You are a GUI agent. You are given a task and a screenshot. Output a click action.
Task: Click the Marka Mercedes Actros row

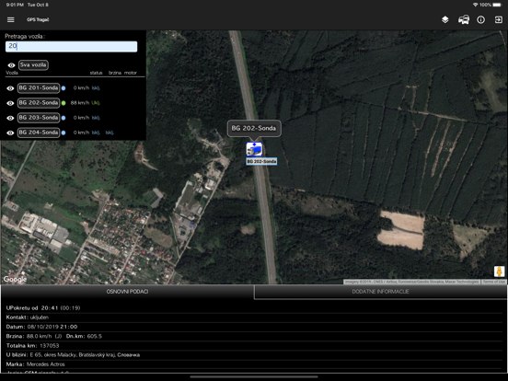[x=254, y=364]
